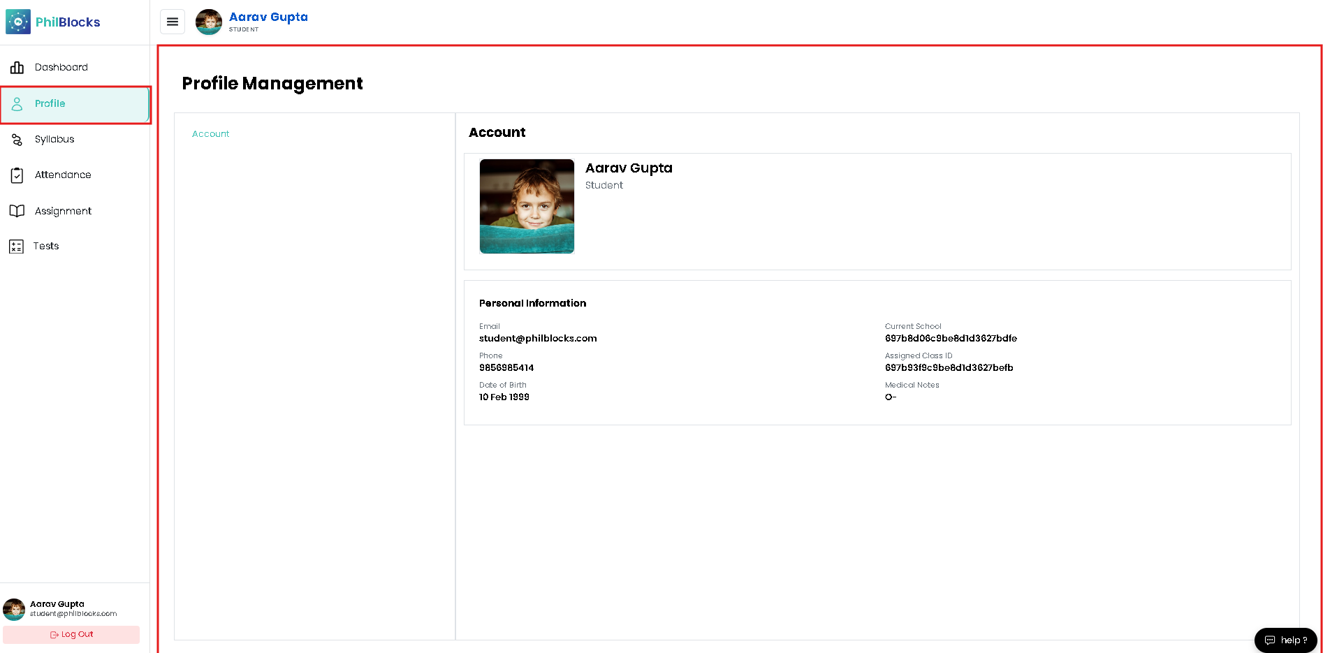Screen dimensions: 1323x653
Task: Click the Personal Information heading
Action: point(532,303)
